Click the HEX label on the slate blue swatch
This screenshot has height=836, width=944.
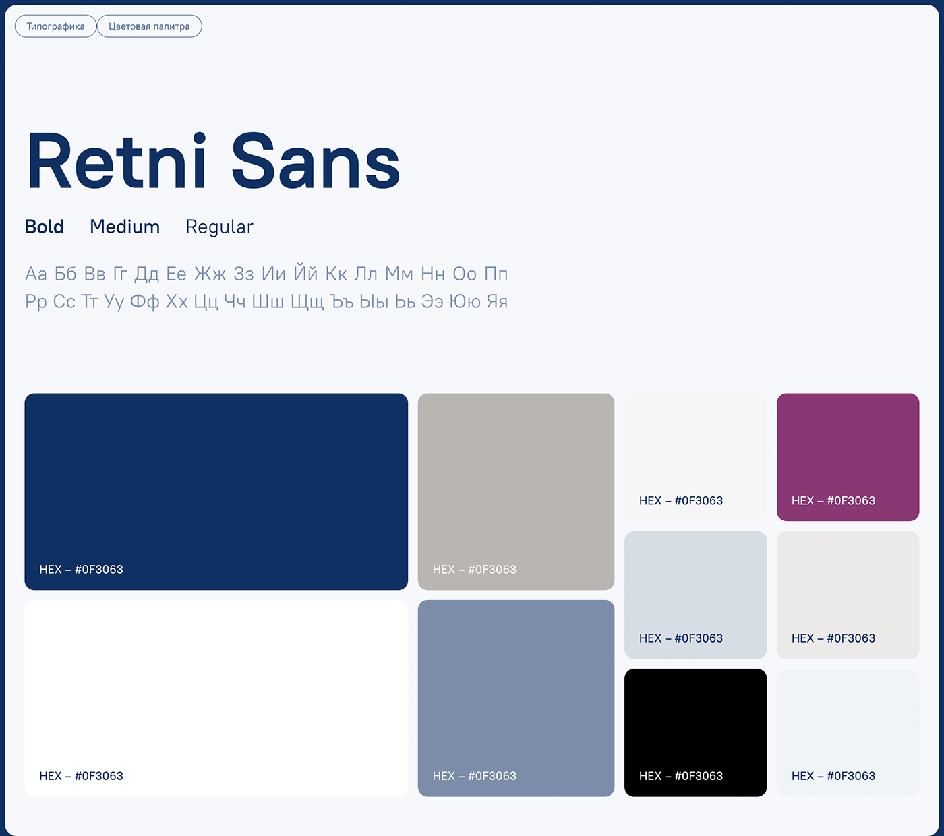tap(475, 776)
